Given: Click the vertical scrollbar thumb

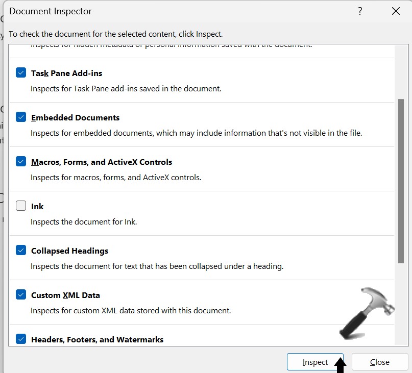Looking at the screenshot, I should point(401,181).
